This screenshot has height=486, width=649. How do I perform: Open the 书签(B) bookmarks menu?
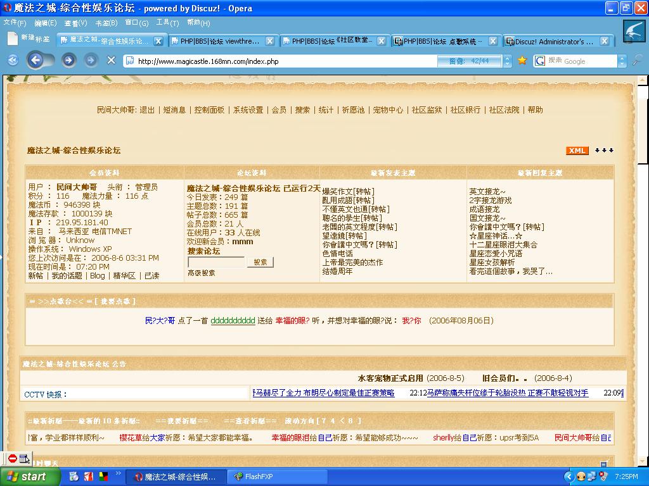(106, 23)
